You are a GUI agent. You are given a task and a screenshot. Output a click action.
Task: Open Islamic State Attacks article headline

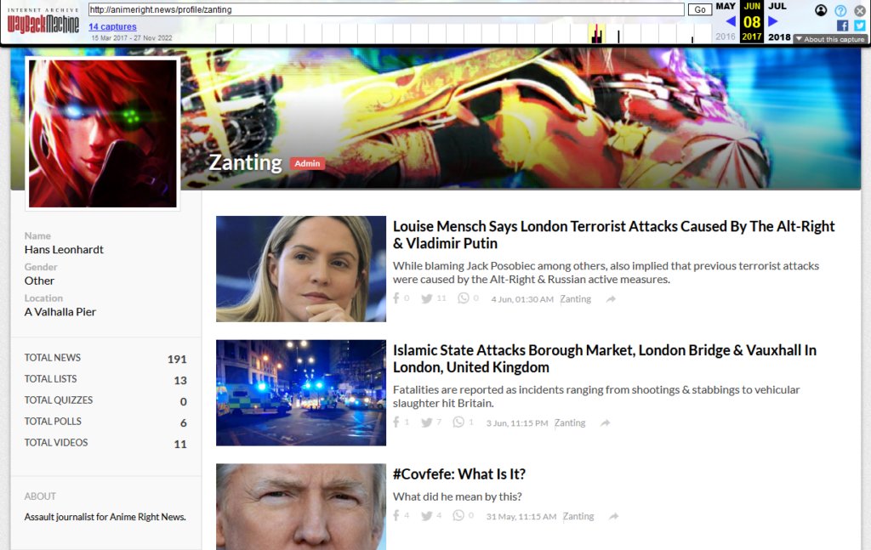tap(605, 359)
